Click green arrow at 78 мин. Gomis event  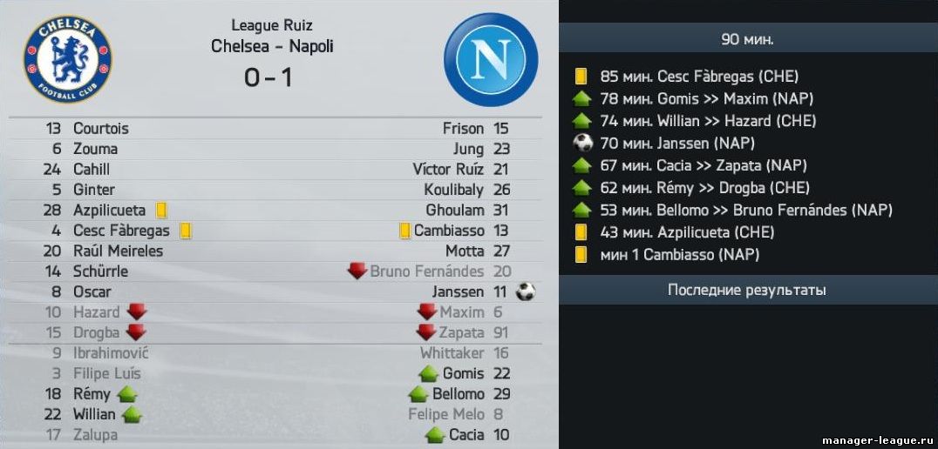coord(581,98)
